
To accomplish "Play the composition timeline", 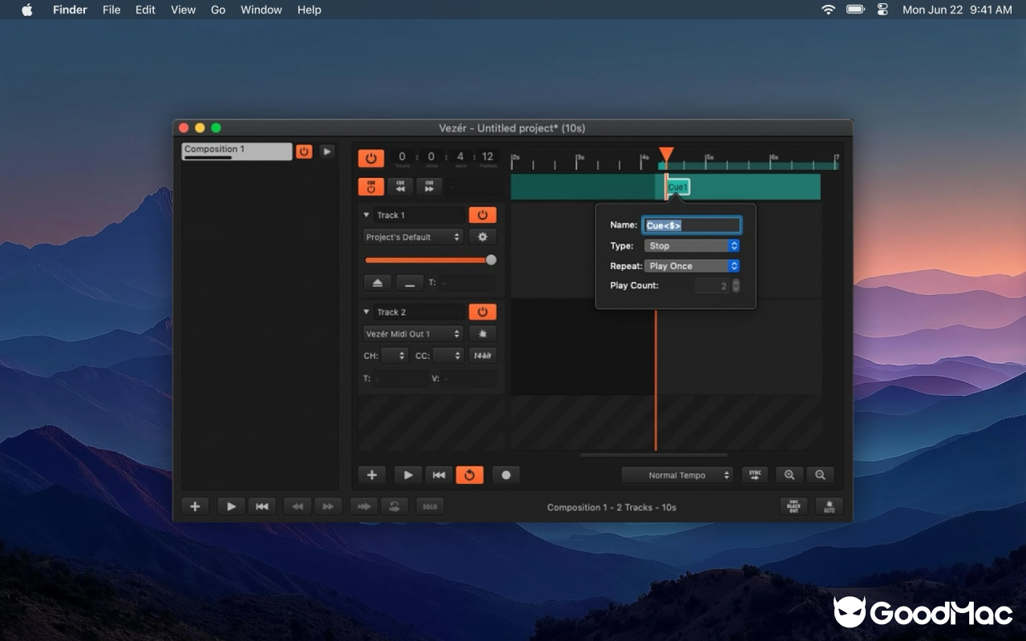I will pos(408,475).
